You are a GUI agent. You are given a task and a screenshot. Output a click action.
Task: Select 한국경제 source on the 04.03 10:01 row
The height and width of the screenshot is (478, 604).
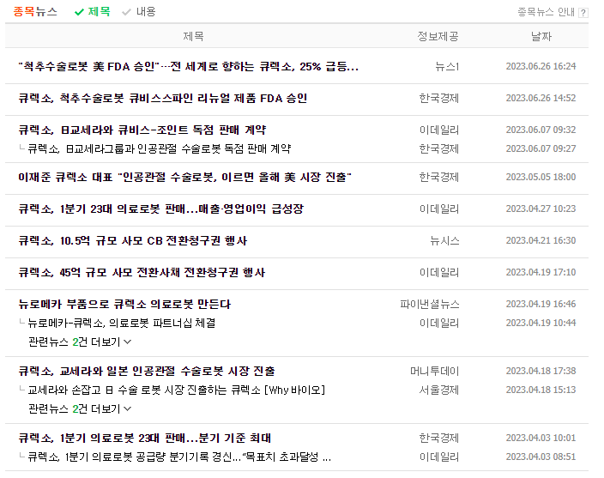439,438
